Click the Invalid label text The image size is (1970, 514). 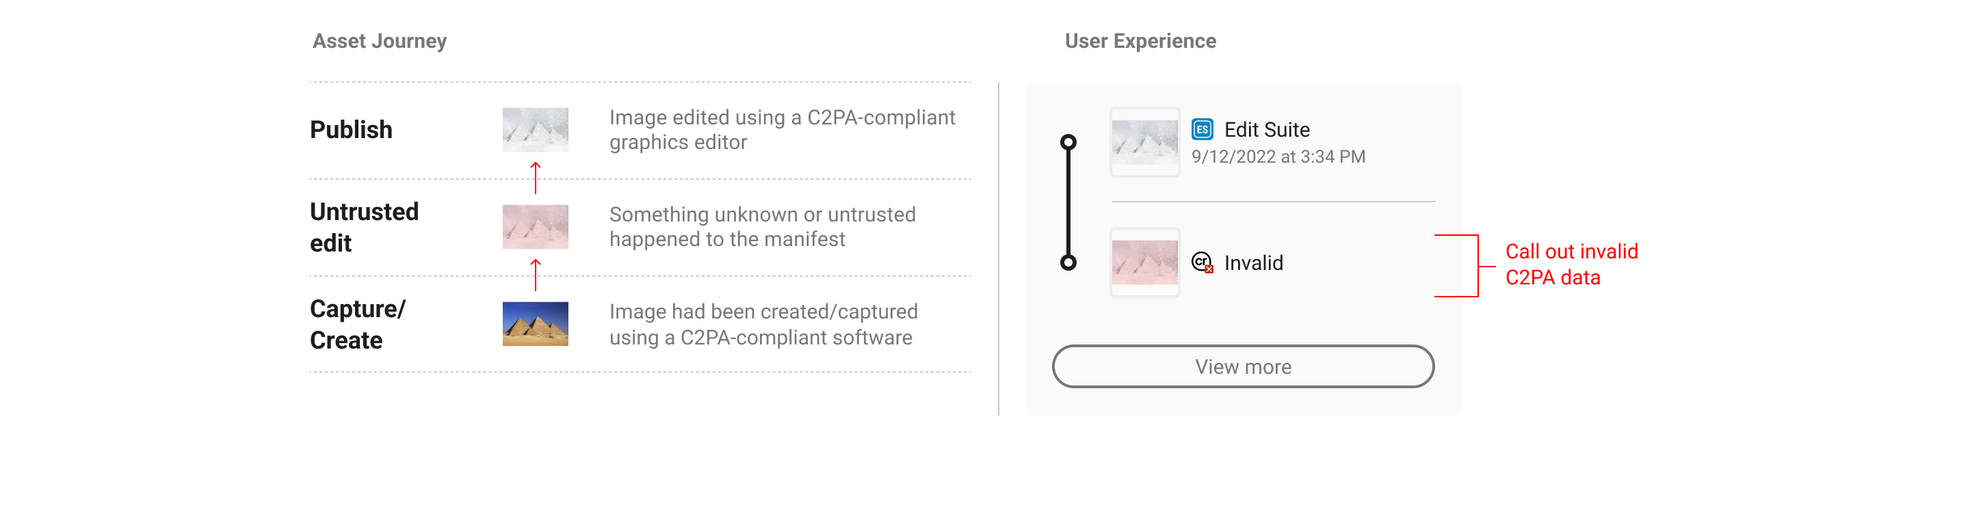point(1252,262)
